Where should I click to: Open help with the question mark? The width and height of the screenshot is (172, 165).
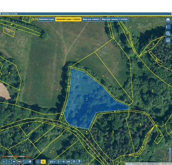[x=79, y=162]
